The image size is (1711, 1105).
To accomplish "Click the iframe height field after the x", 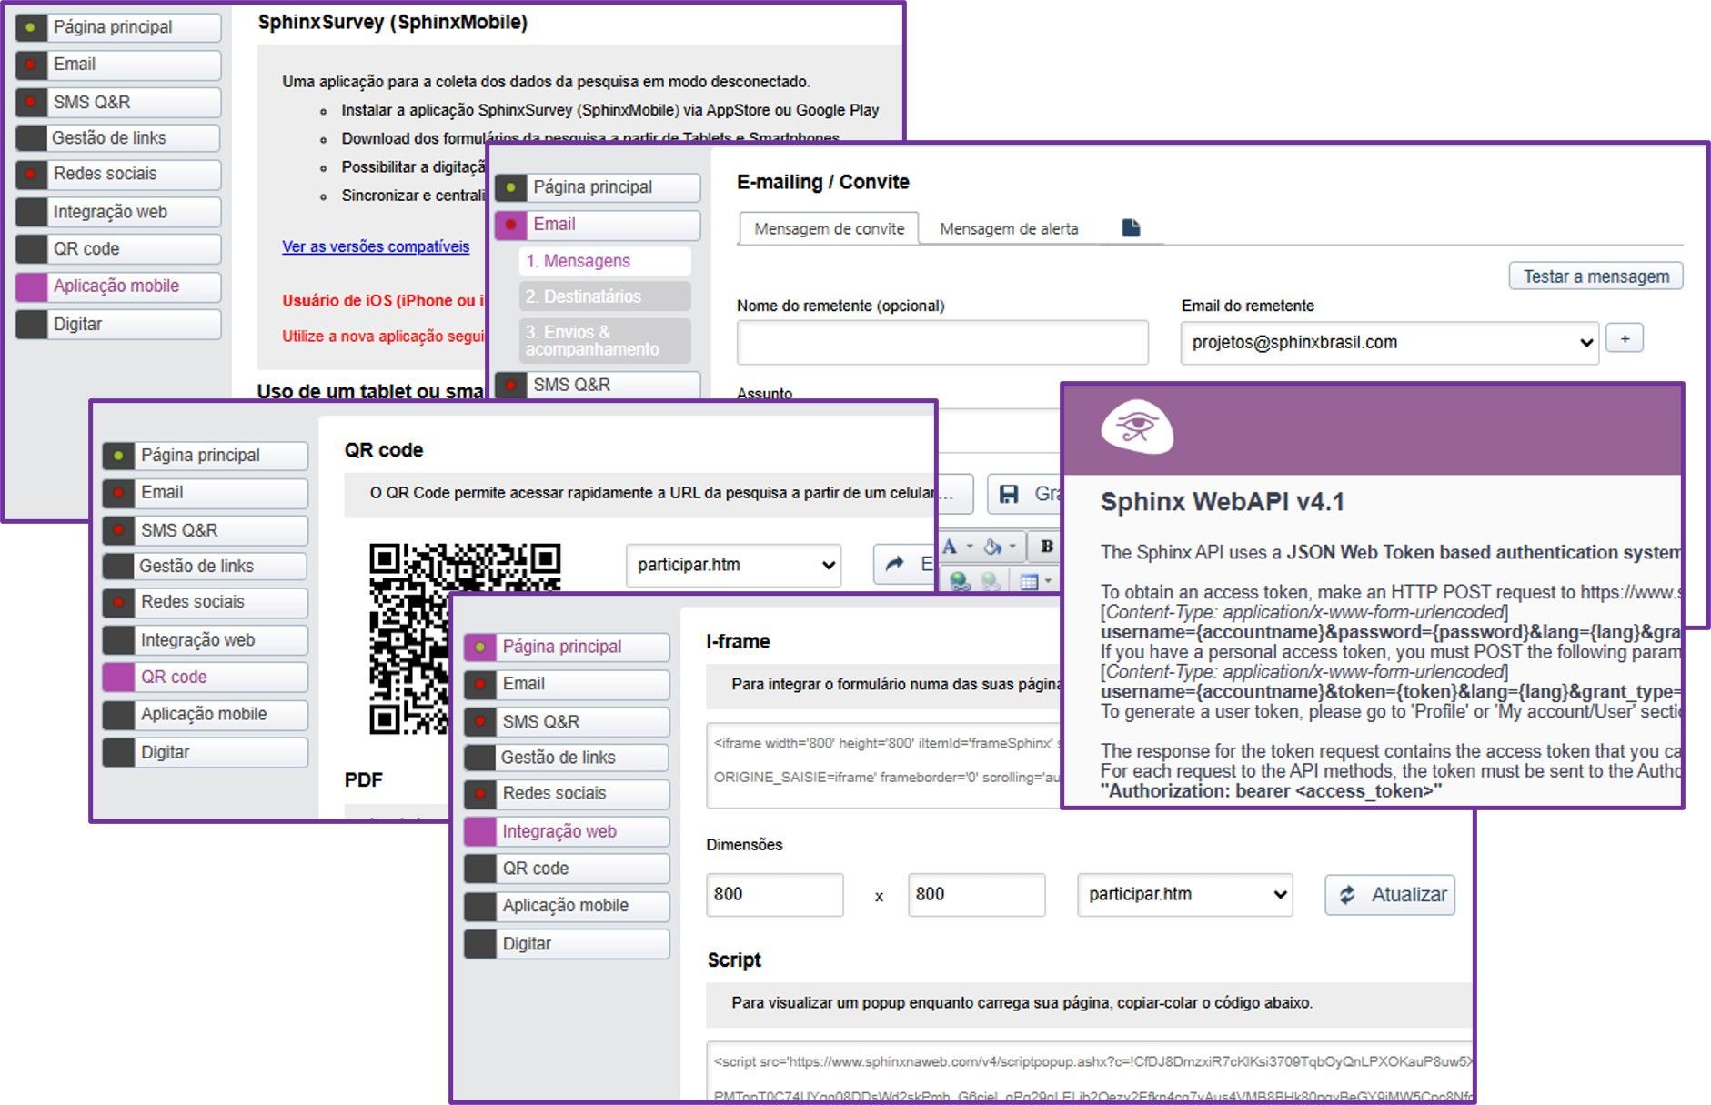I will 976,894.
